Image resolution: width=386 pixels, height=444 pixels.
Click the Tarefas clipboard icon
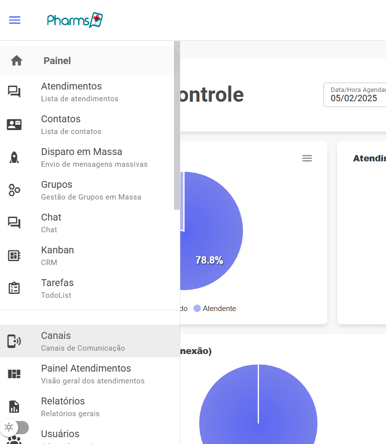(14, 289)
